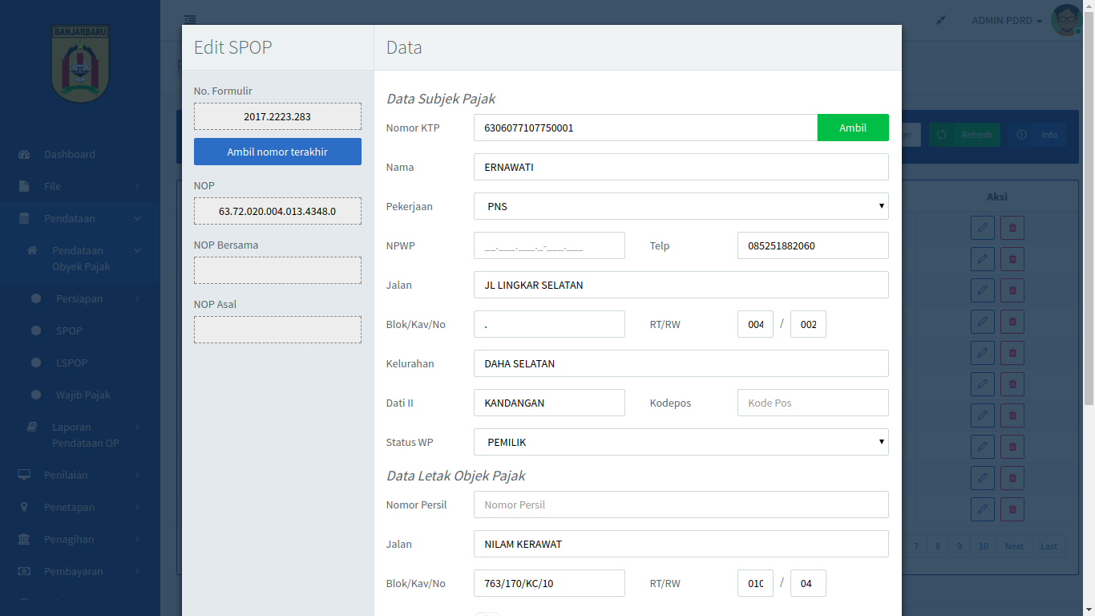Open the Pekerjaan dropdown showing PNS
Image resolution: width=1095 pixels, height=616 pixels.
[681, 206]
